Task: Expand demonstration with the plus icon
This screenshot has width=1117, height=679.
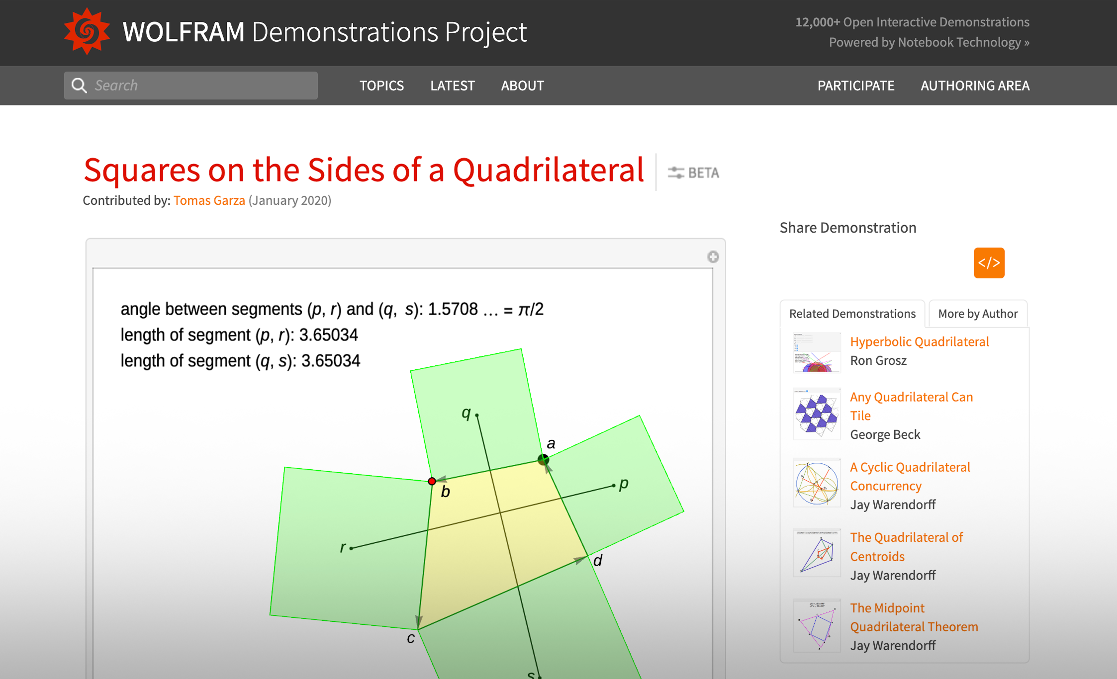Action: click(x=713, y=257)
